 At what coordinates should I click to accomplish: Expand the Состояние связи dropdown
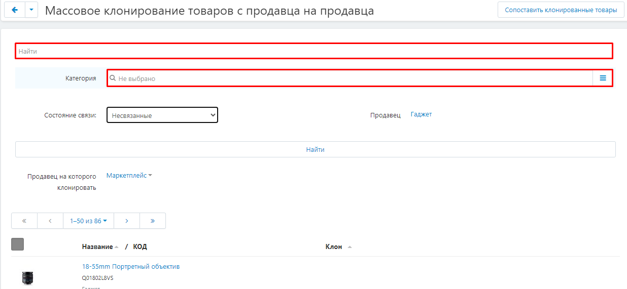tap(162, 115)
